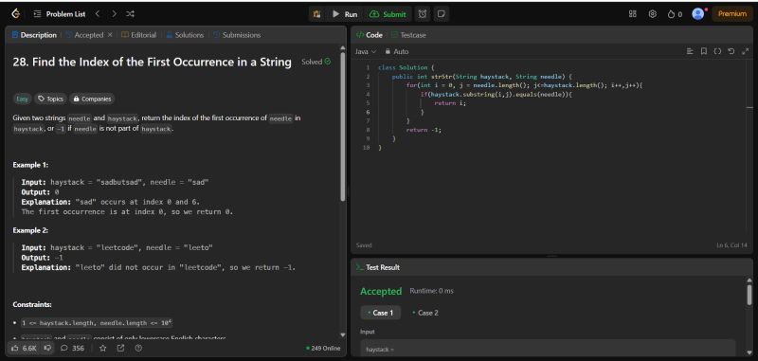Expand editor to fullscreen icon
The height and width of the screenshot is (361, 758).
[745, 51]
